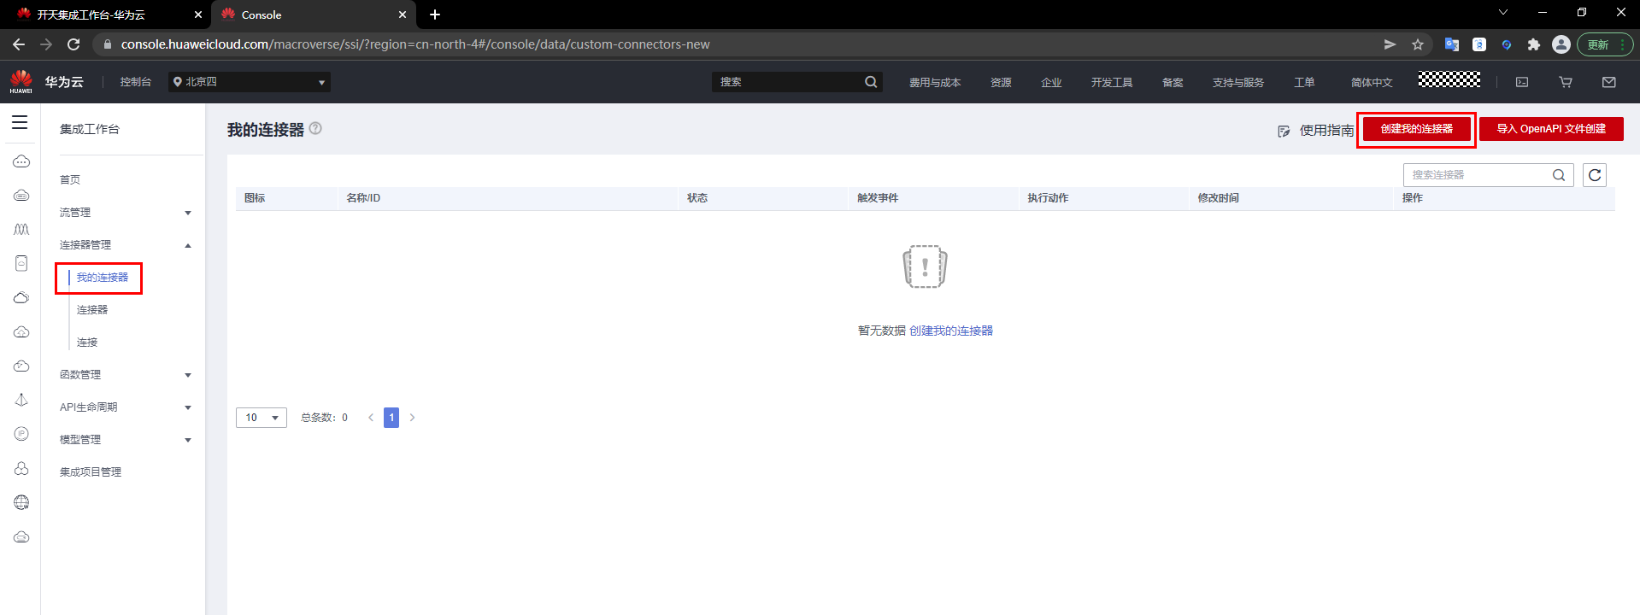Click the magnifier icon in 搜索连接器 box

(1559, 175)
